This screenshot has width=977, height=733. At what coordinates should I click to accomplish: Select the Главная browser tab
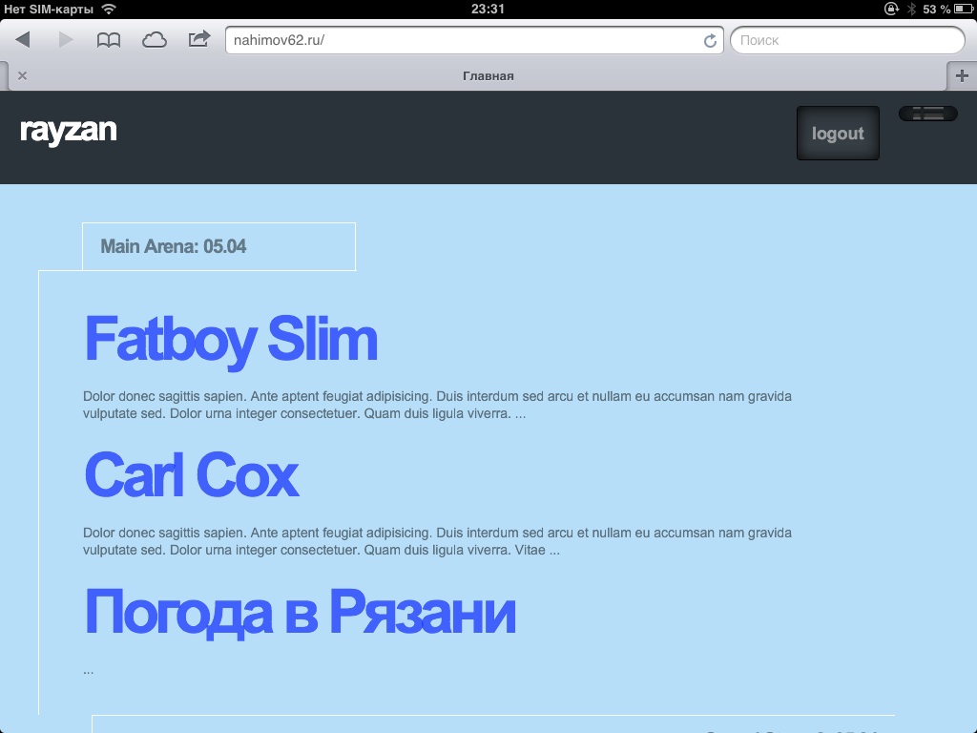coord(488,76)
